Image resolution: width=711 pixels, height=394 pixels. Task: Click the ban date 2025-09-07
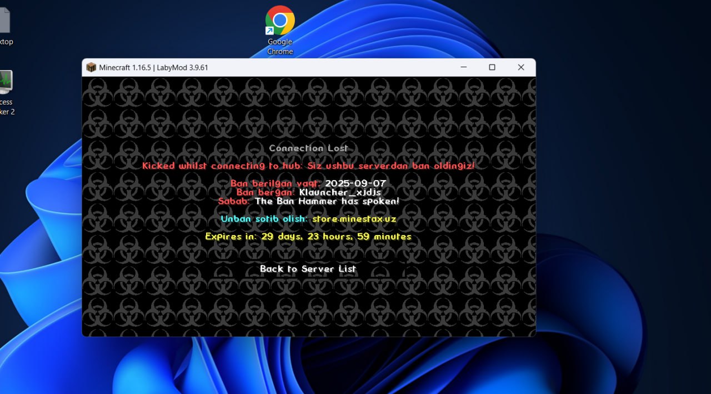pos(355,183)
